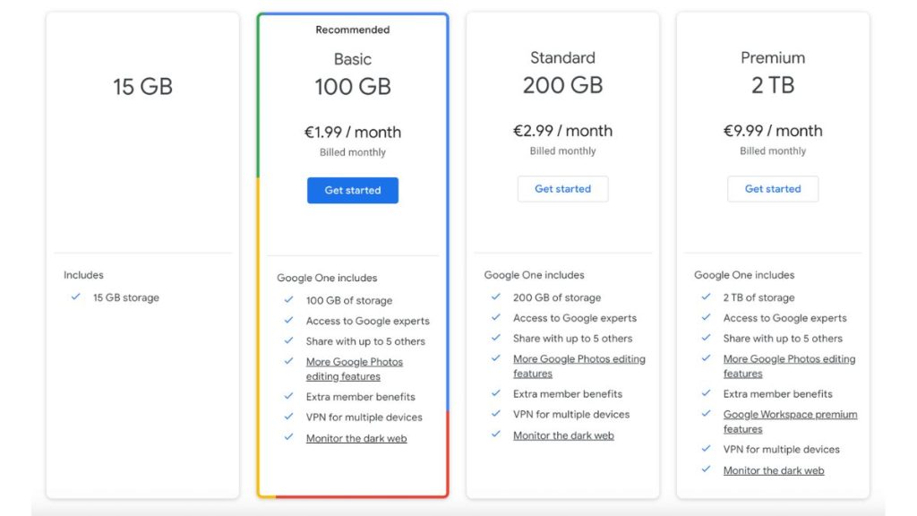Click Get started for Standard 200 GB plan
Screen dimensions: 917x516
(x=562, y=189)
